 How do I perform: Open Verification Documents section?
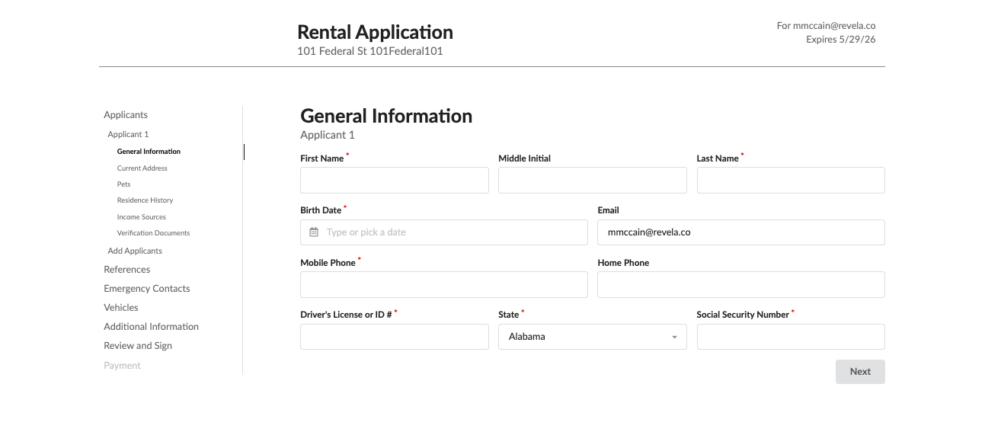[x=153, y=233]
